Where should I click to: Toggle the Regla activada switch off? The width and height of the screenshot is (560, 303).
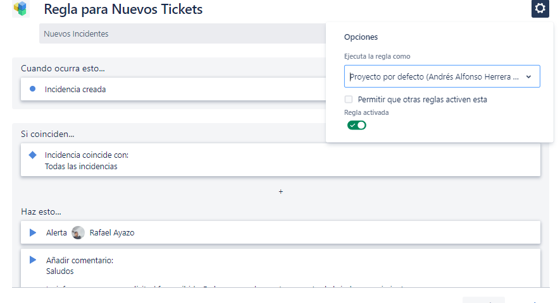point(357,125)
